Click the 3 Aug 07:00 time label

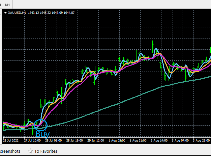tap(180, 141)
